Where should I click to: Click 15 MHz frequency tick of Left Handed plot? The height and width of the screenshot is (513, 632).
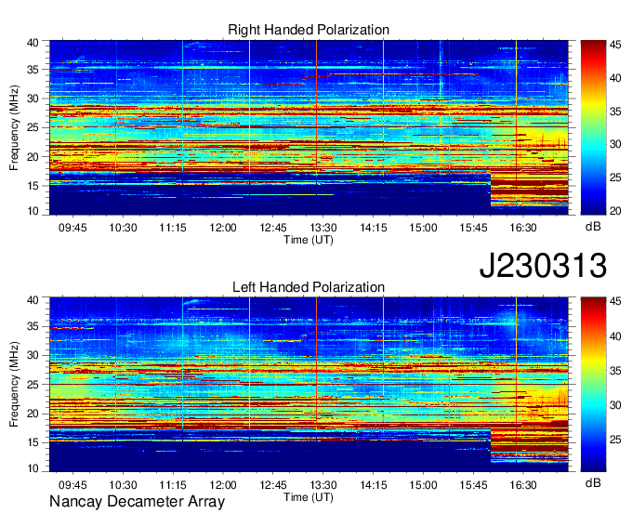[33, 443]
